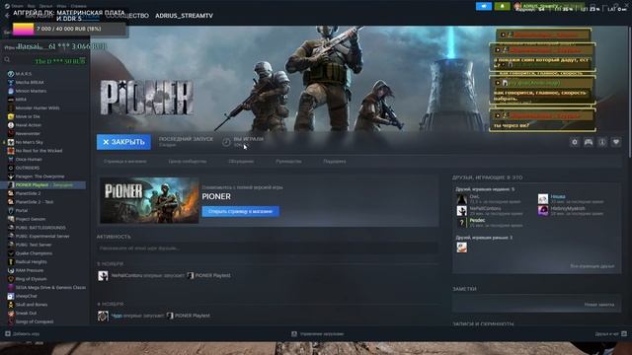Image resolution: width=632 pixels, height=355 pixels.
Task: Open friends and chat icon at bottom right
Action: [624, 333]
